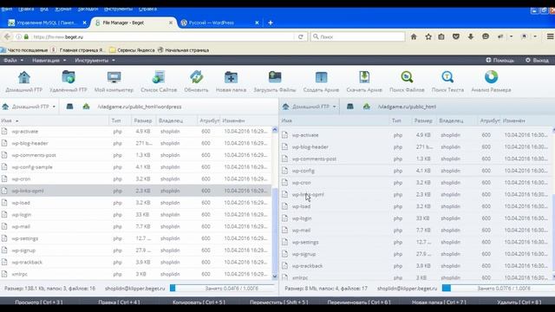Click right panel go-up folder icon
Viewport: 555px width, 312px height.
click(x=367, y=107)
